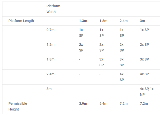Click the 0.7m width row label

pos(50,30)
